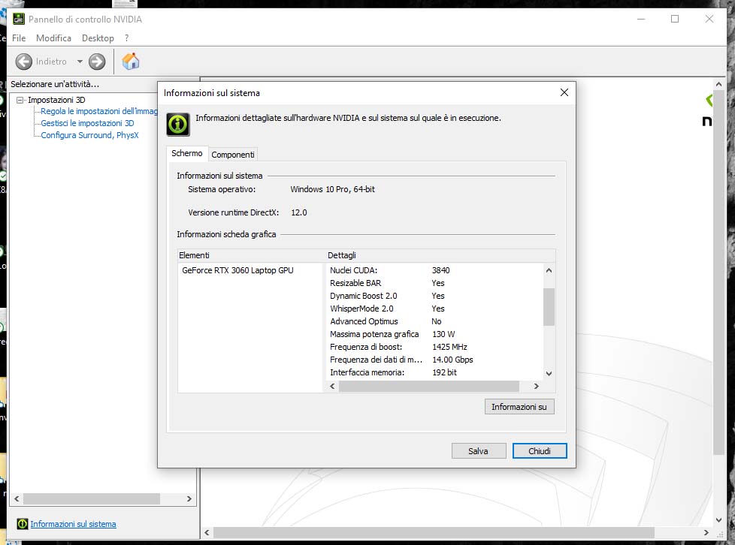Click the Back arrow icon

[x=24, y=62]
